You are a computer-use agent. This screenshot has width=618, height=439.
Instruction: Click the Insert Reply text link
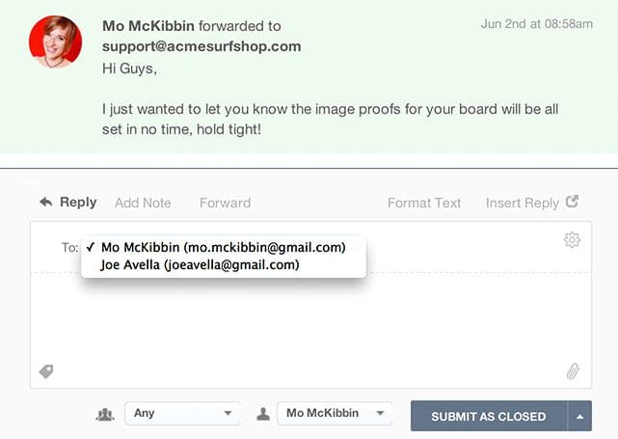tap(522, 203)
